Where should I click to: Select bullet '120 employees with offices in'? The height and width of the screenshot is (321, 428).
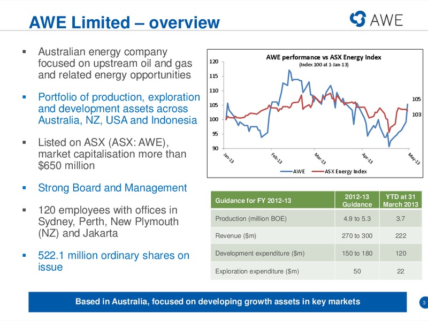coord(108,221)
